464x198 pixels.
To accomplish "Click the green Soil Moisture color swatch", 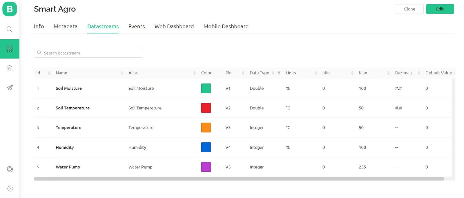I will (x=206, y=88).
